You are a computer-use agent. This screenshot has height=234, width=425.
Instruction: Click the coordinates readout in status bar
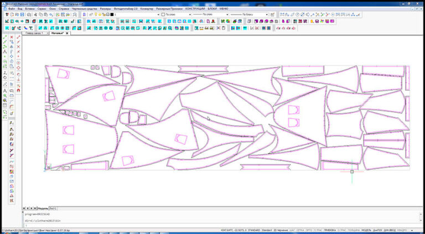coord(234,230)
